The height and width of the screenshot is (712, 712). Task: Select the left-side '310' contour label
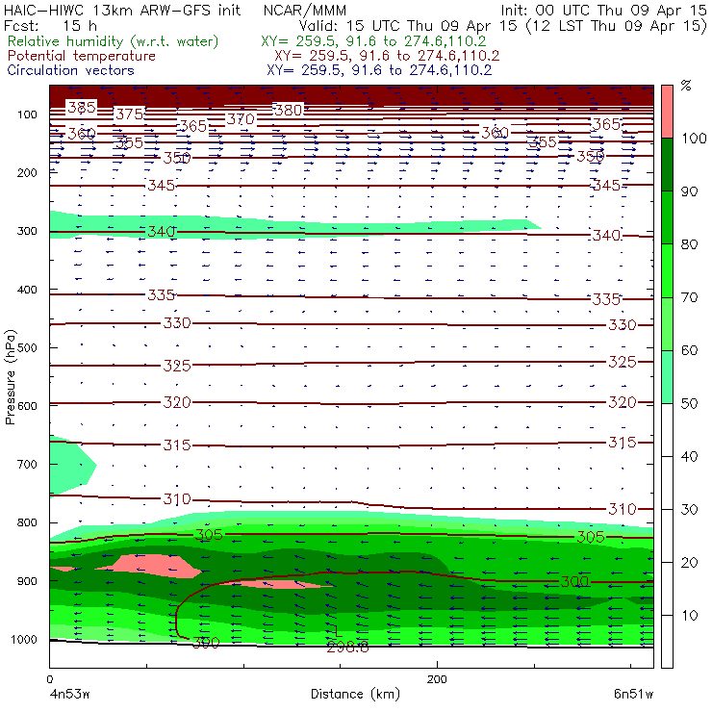[x=177, y=499]
